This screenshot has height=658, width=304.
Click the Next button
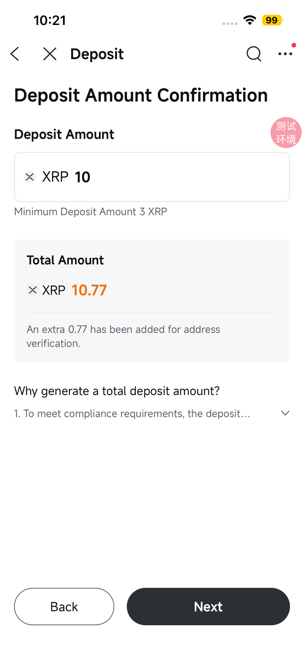click(208, 607)
